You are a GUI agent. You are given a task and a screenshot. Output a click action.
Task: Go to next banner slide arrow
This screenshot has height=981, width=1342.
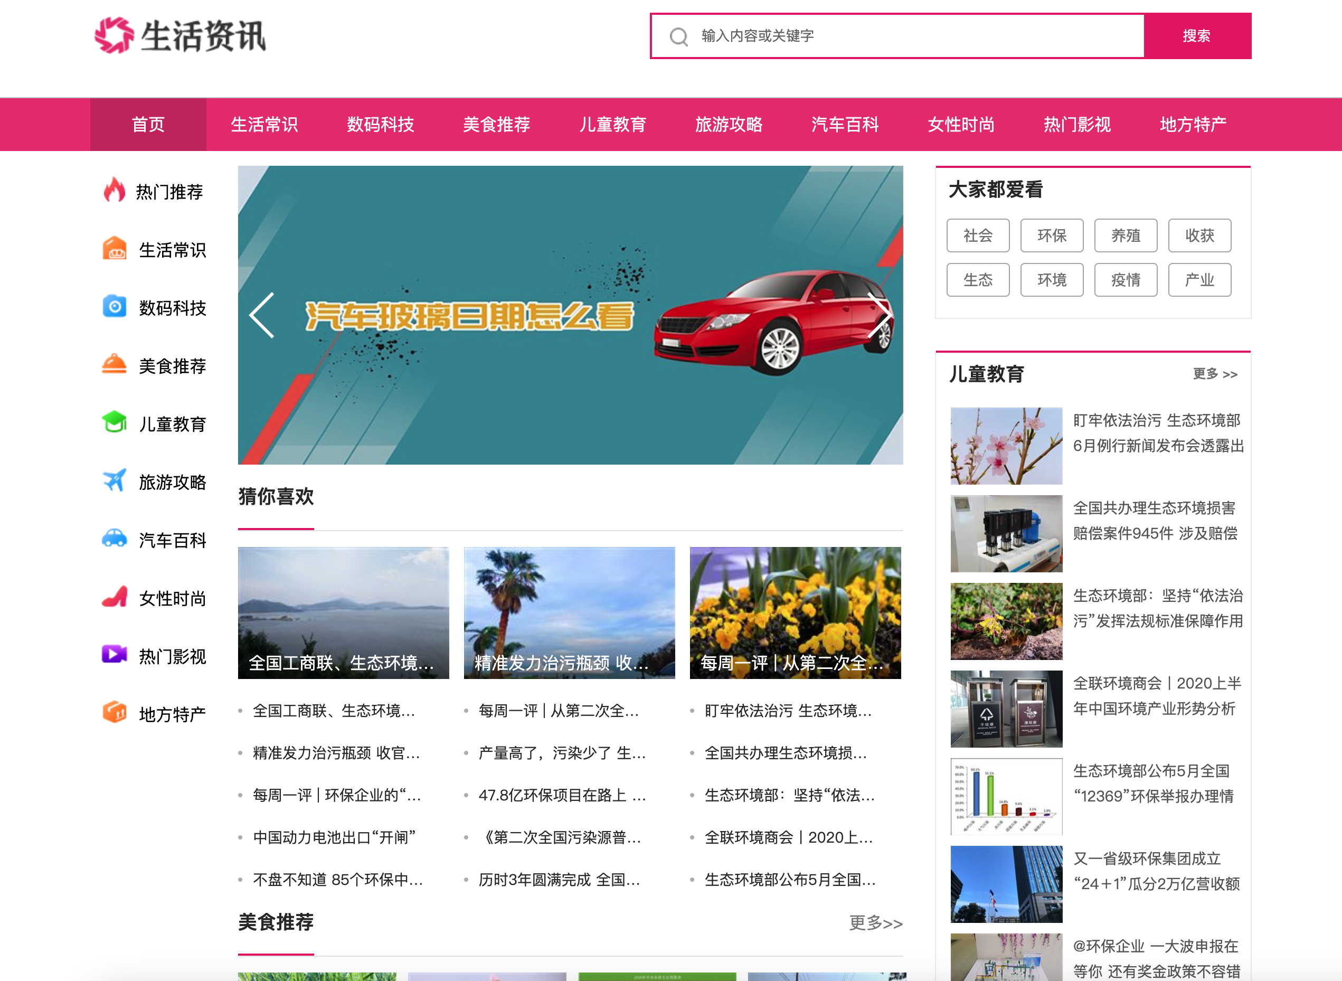tap(880, 315)
